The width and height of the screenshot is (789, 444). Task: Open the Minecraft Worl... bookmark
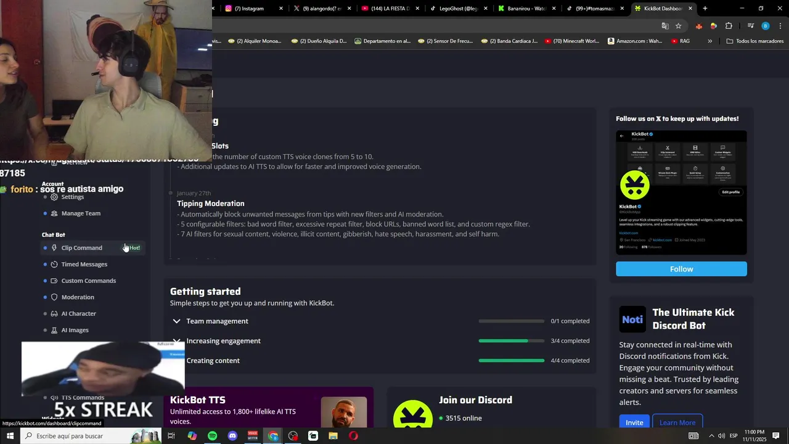coord(572,41)
